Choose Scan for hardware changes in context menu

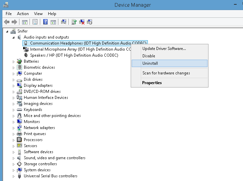170,73
